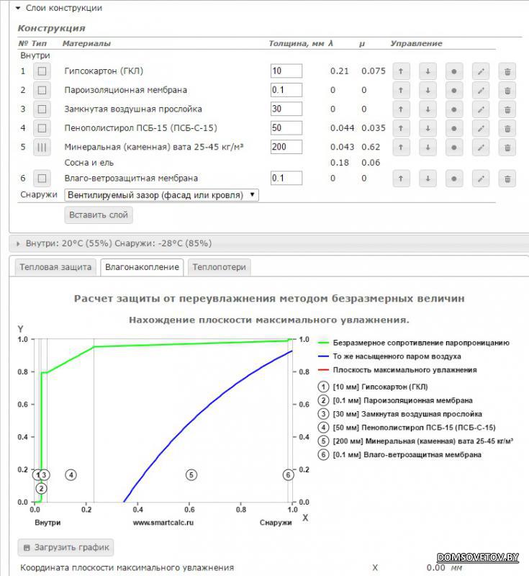Click thickness field showing 200
Image resolution: width=529 pixels, height=576 pixels.
286,148
